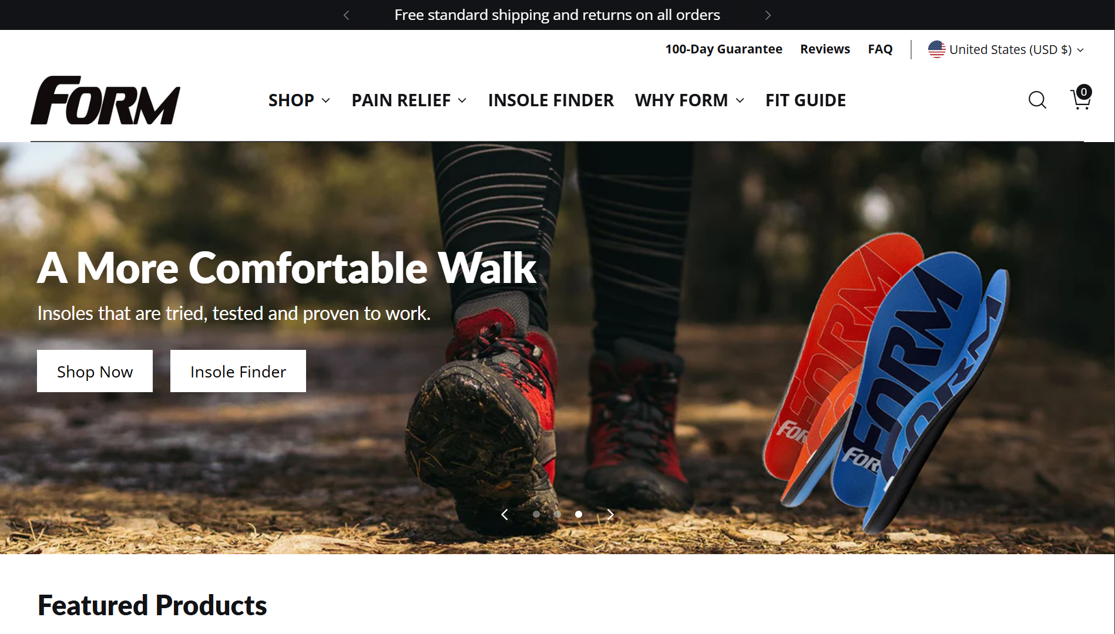Image resolution: width=1115 pixels, height=634 pixels.
Task: Select the second slideshow dot
Action: click(557, 514)
